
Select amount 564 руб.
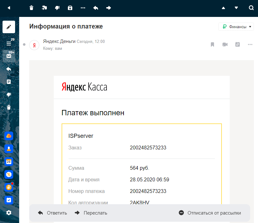(140, 168)
